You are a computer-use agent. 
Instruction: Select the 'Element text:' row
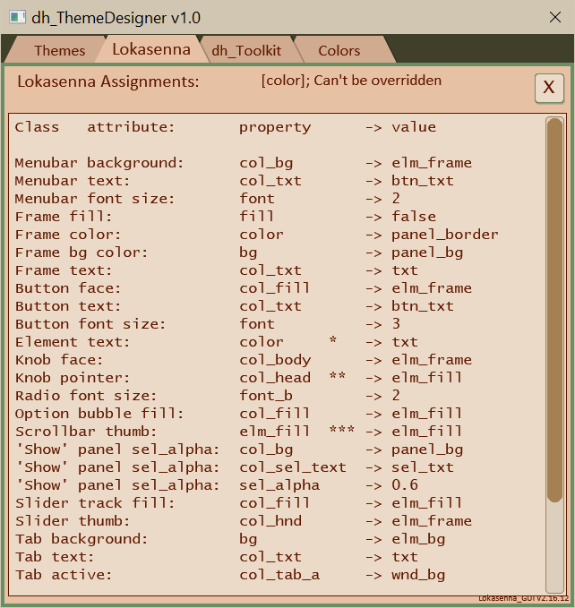(x=217, y=342)
